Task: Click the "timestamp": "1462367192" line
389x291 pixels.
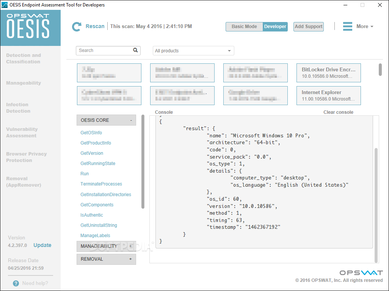Action: click(x=243, y=227)
